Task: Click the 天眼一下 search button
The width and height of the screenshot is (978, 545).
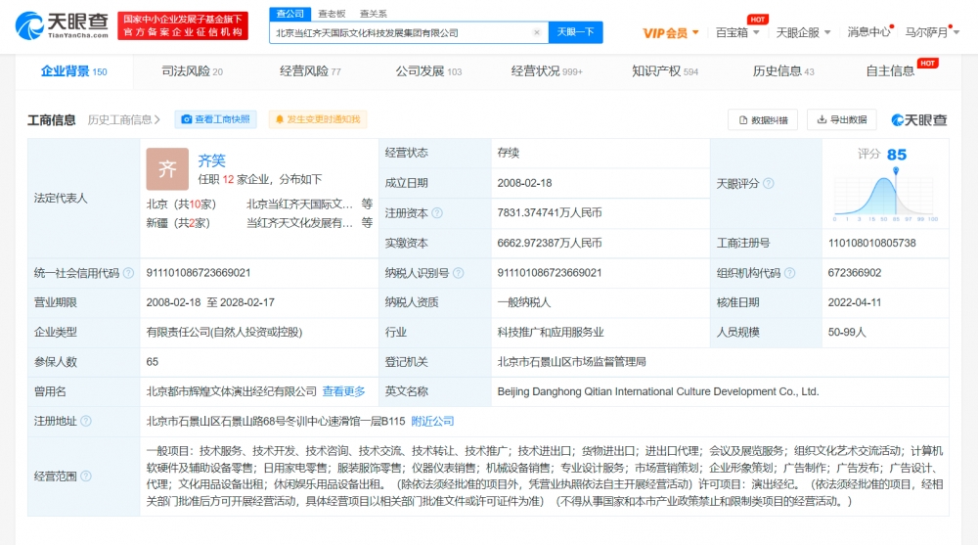Action: (575, 32)
